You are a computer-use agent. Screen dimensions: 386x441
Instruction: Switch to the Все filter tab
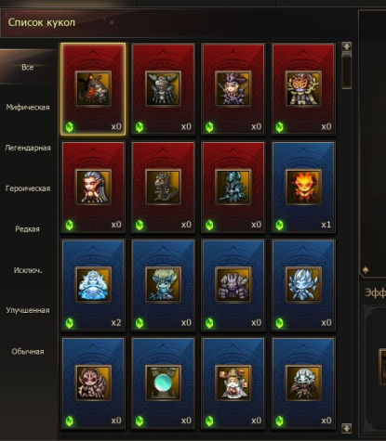28,67
